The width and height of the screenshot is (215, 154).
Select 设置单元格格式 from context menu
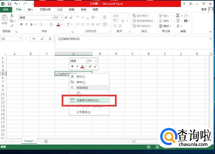click(x=88, y=100)
